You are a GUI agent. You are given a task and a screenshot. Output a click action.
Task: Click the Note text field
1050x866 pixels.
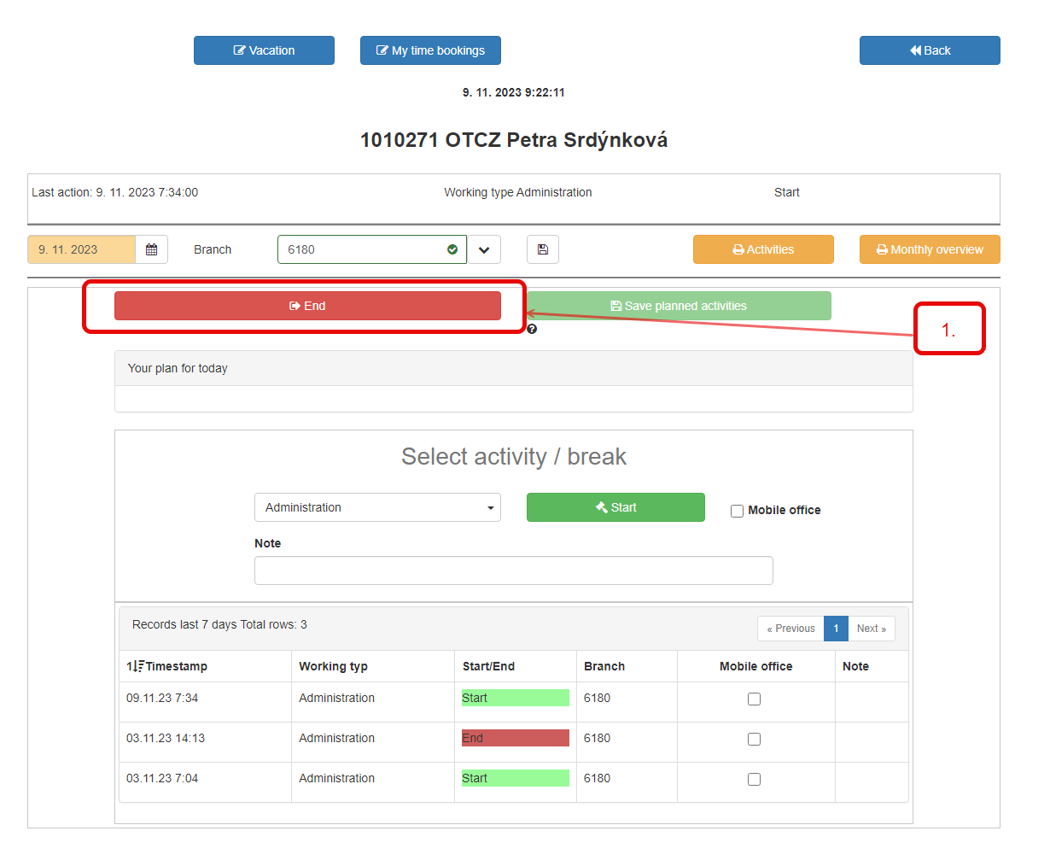pyautogui.click(x=514, y=571)
